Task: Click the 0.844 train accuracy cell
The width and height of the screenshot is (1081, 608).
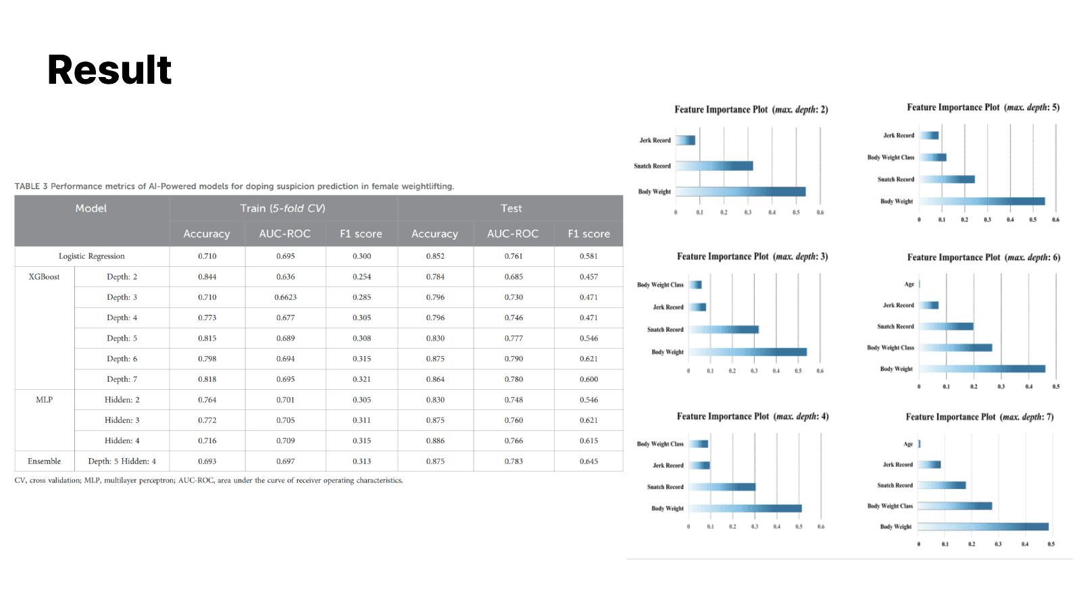Action: (207, 277)
